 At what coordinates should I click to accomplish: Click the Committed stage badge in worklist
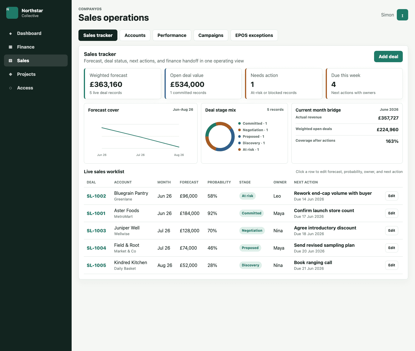click(252, 213)
